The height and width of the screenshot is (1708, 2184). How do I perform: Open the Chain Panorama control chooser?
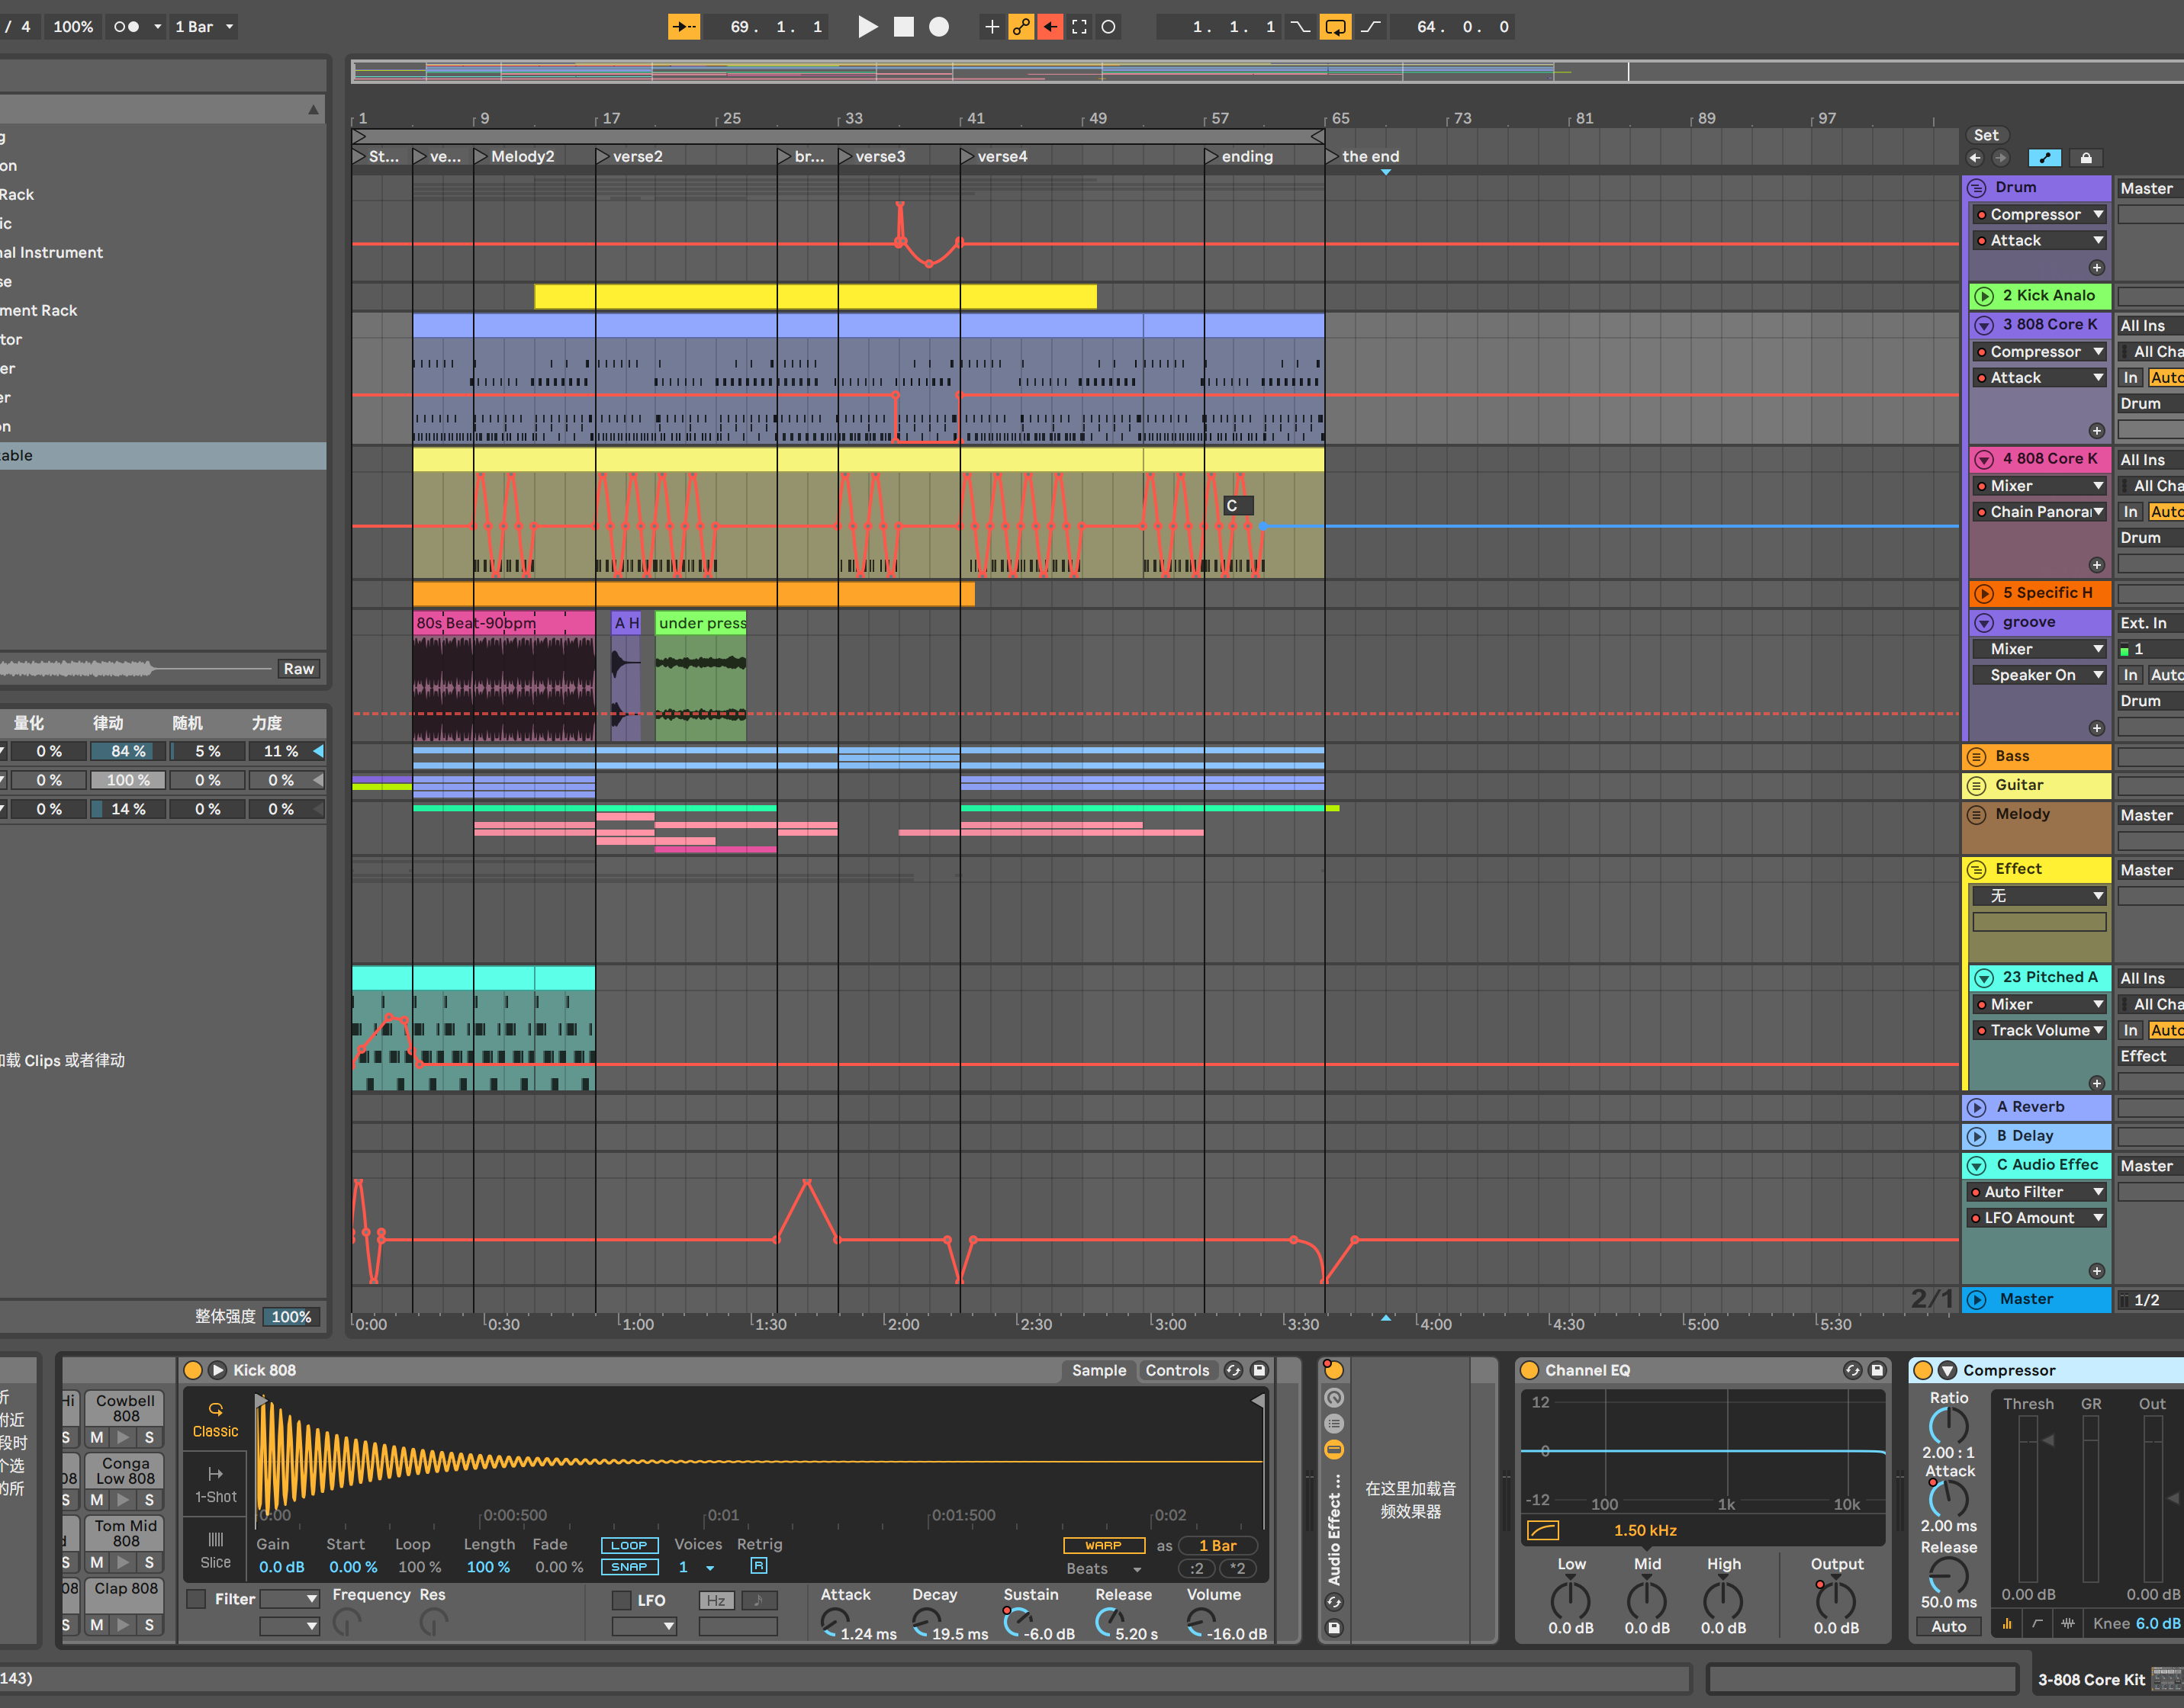[x=2039, y=512]
